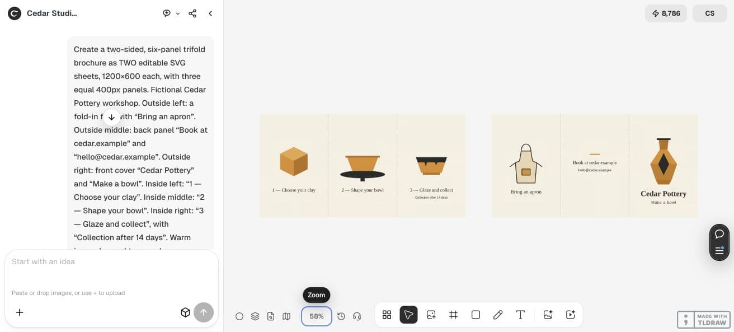Select the rectangle shape tool

click(x=476, y=315)
